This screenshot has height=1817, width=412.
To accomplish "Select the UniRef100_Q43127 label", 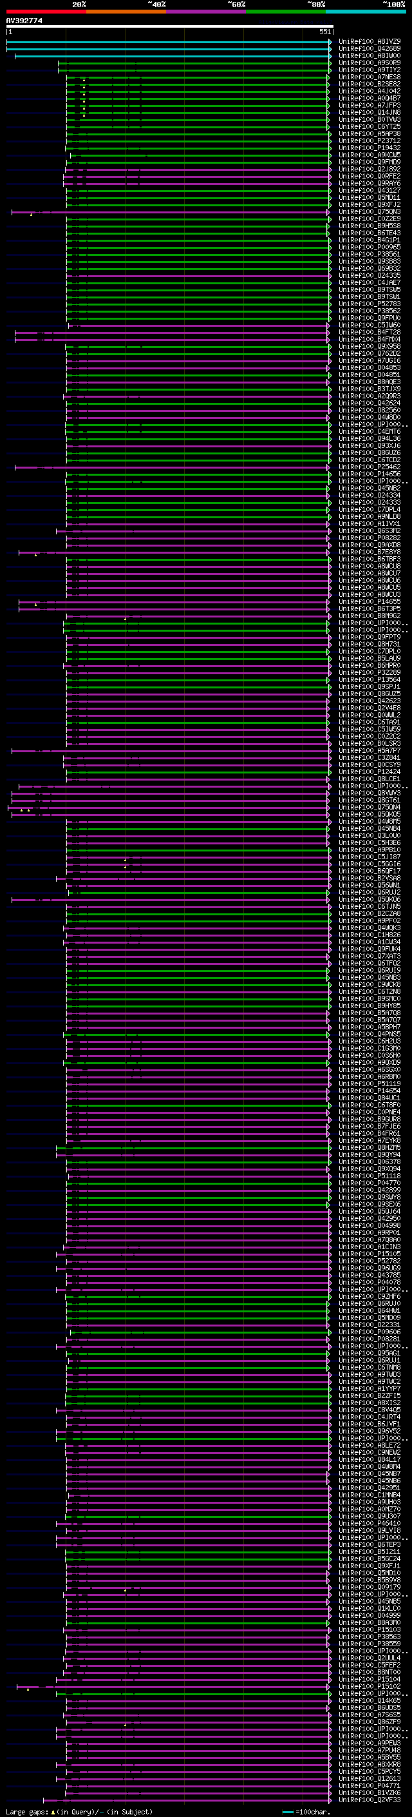I will point(370,190).
